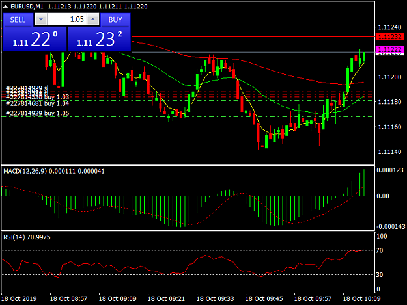Increase lot volume with up arrow
407x305 pixels.
click(x=93, y=20)
